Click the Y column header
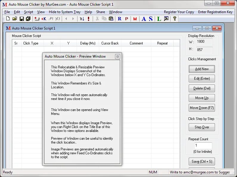Image resolution: width=237 pixels, height=177 pixels. pos(68,43)
